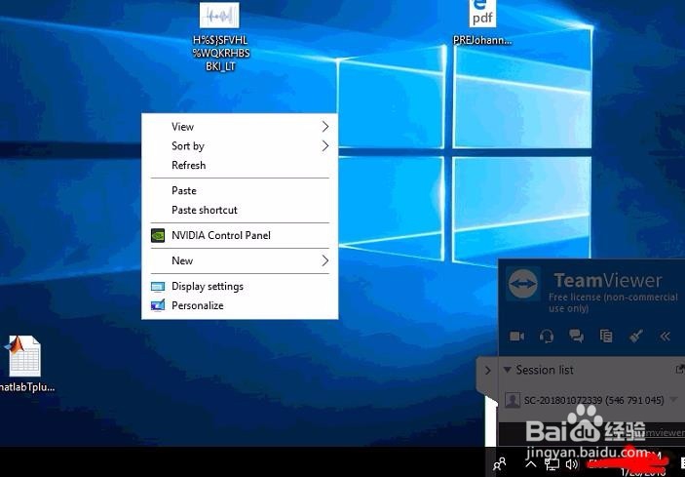Select Paste shortcut in the context menu
685x477 pixels.
point(240,210)
